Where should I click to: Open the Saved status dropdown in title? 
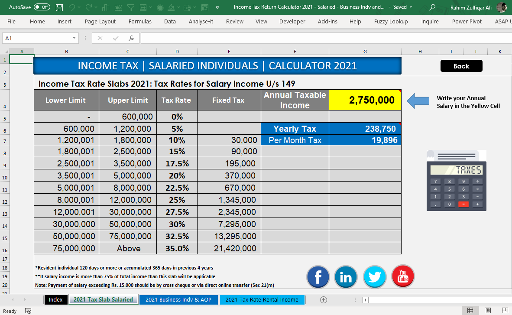click(x=411, y=7)
